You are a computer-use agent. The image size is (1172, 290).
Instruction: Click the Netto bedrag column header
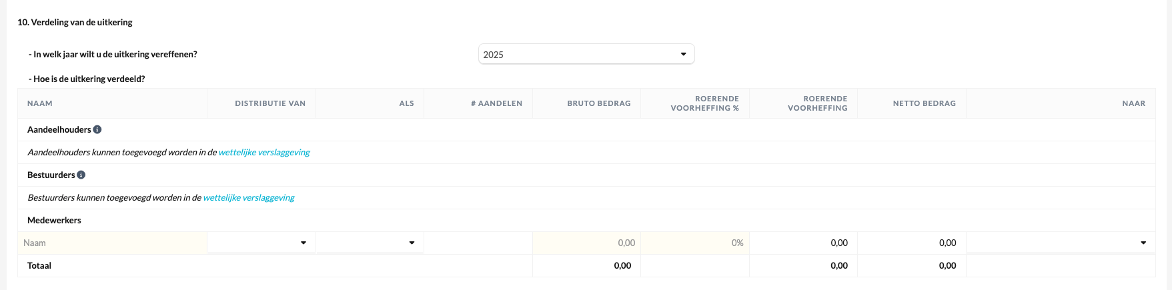[x=924, y=103]
